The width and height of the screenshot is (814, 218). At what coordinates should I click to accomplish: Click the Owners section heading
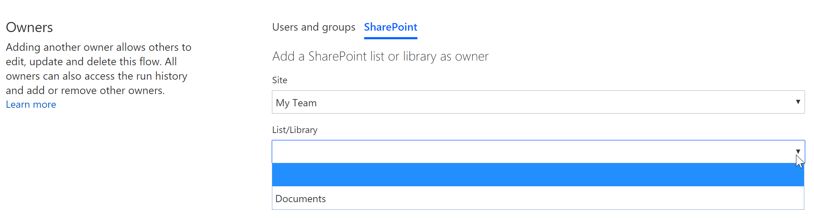point(29,27)
